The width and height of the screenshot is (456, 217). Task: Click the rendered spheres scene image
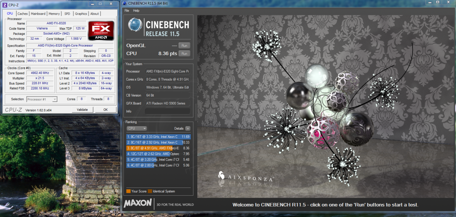[x=325, y=106]
